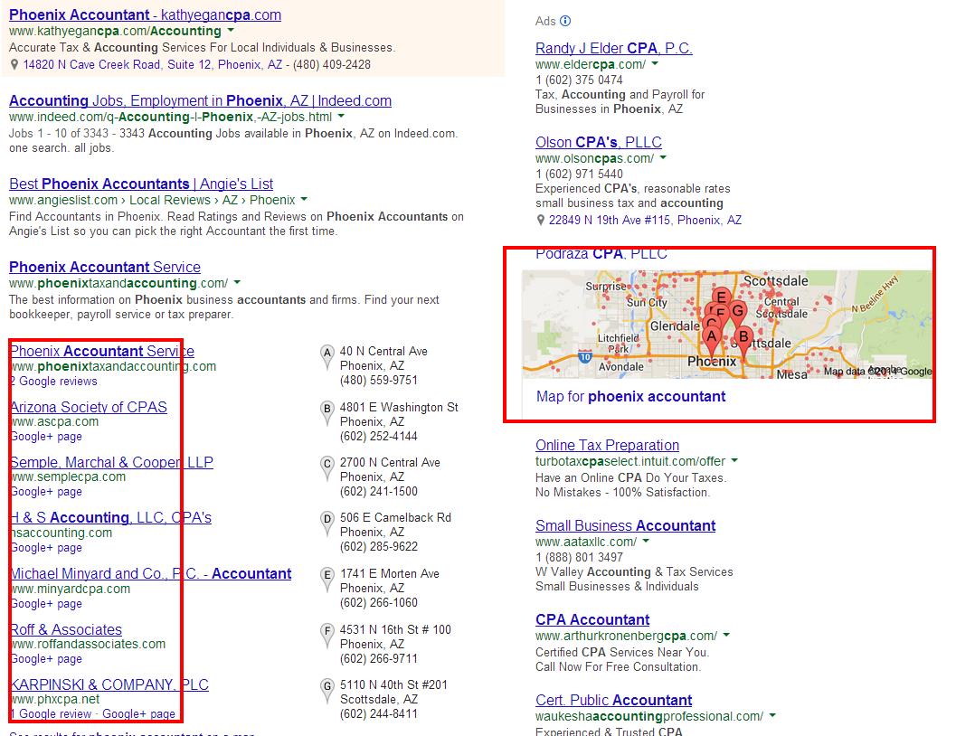The width and height of the screenshot is (956, 736).
Task: Click location pin icon beside 22849 N 19th Ave
Action: (540, 220)
